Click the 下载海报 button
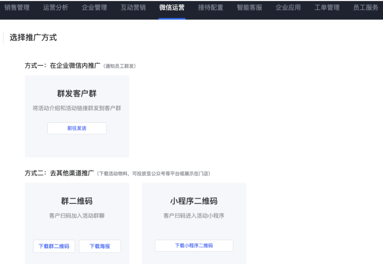This screenshot has width=383, height=264. click(x=100, y=246)
